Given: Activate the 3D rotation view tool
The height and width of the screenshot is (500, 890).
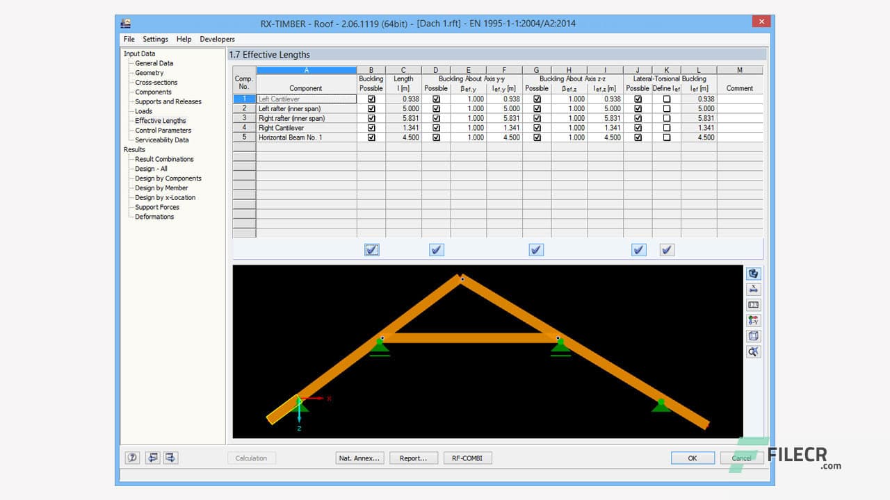Looking at the screenshot, I should [753, 274].
